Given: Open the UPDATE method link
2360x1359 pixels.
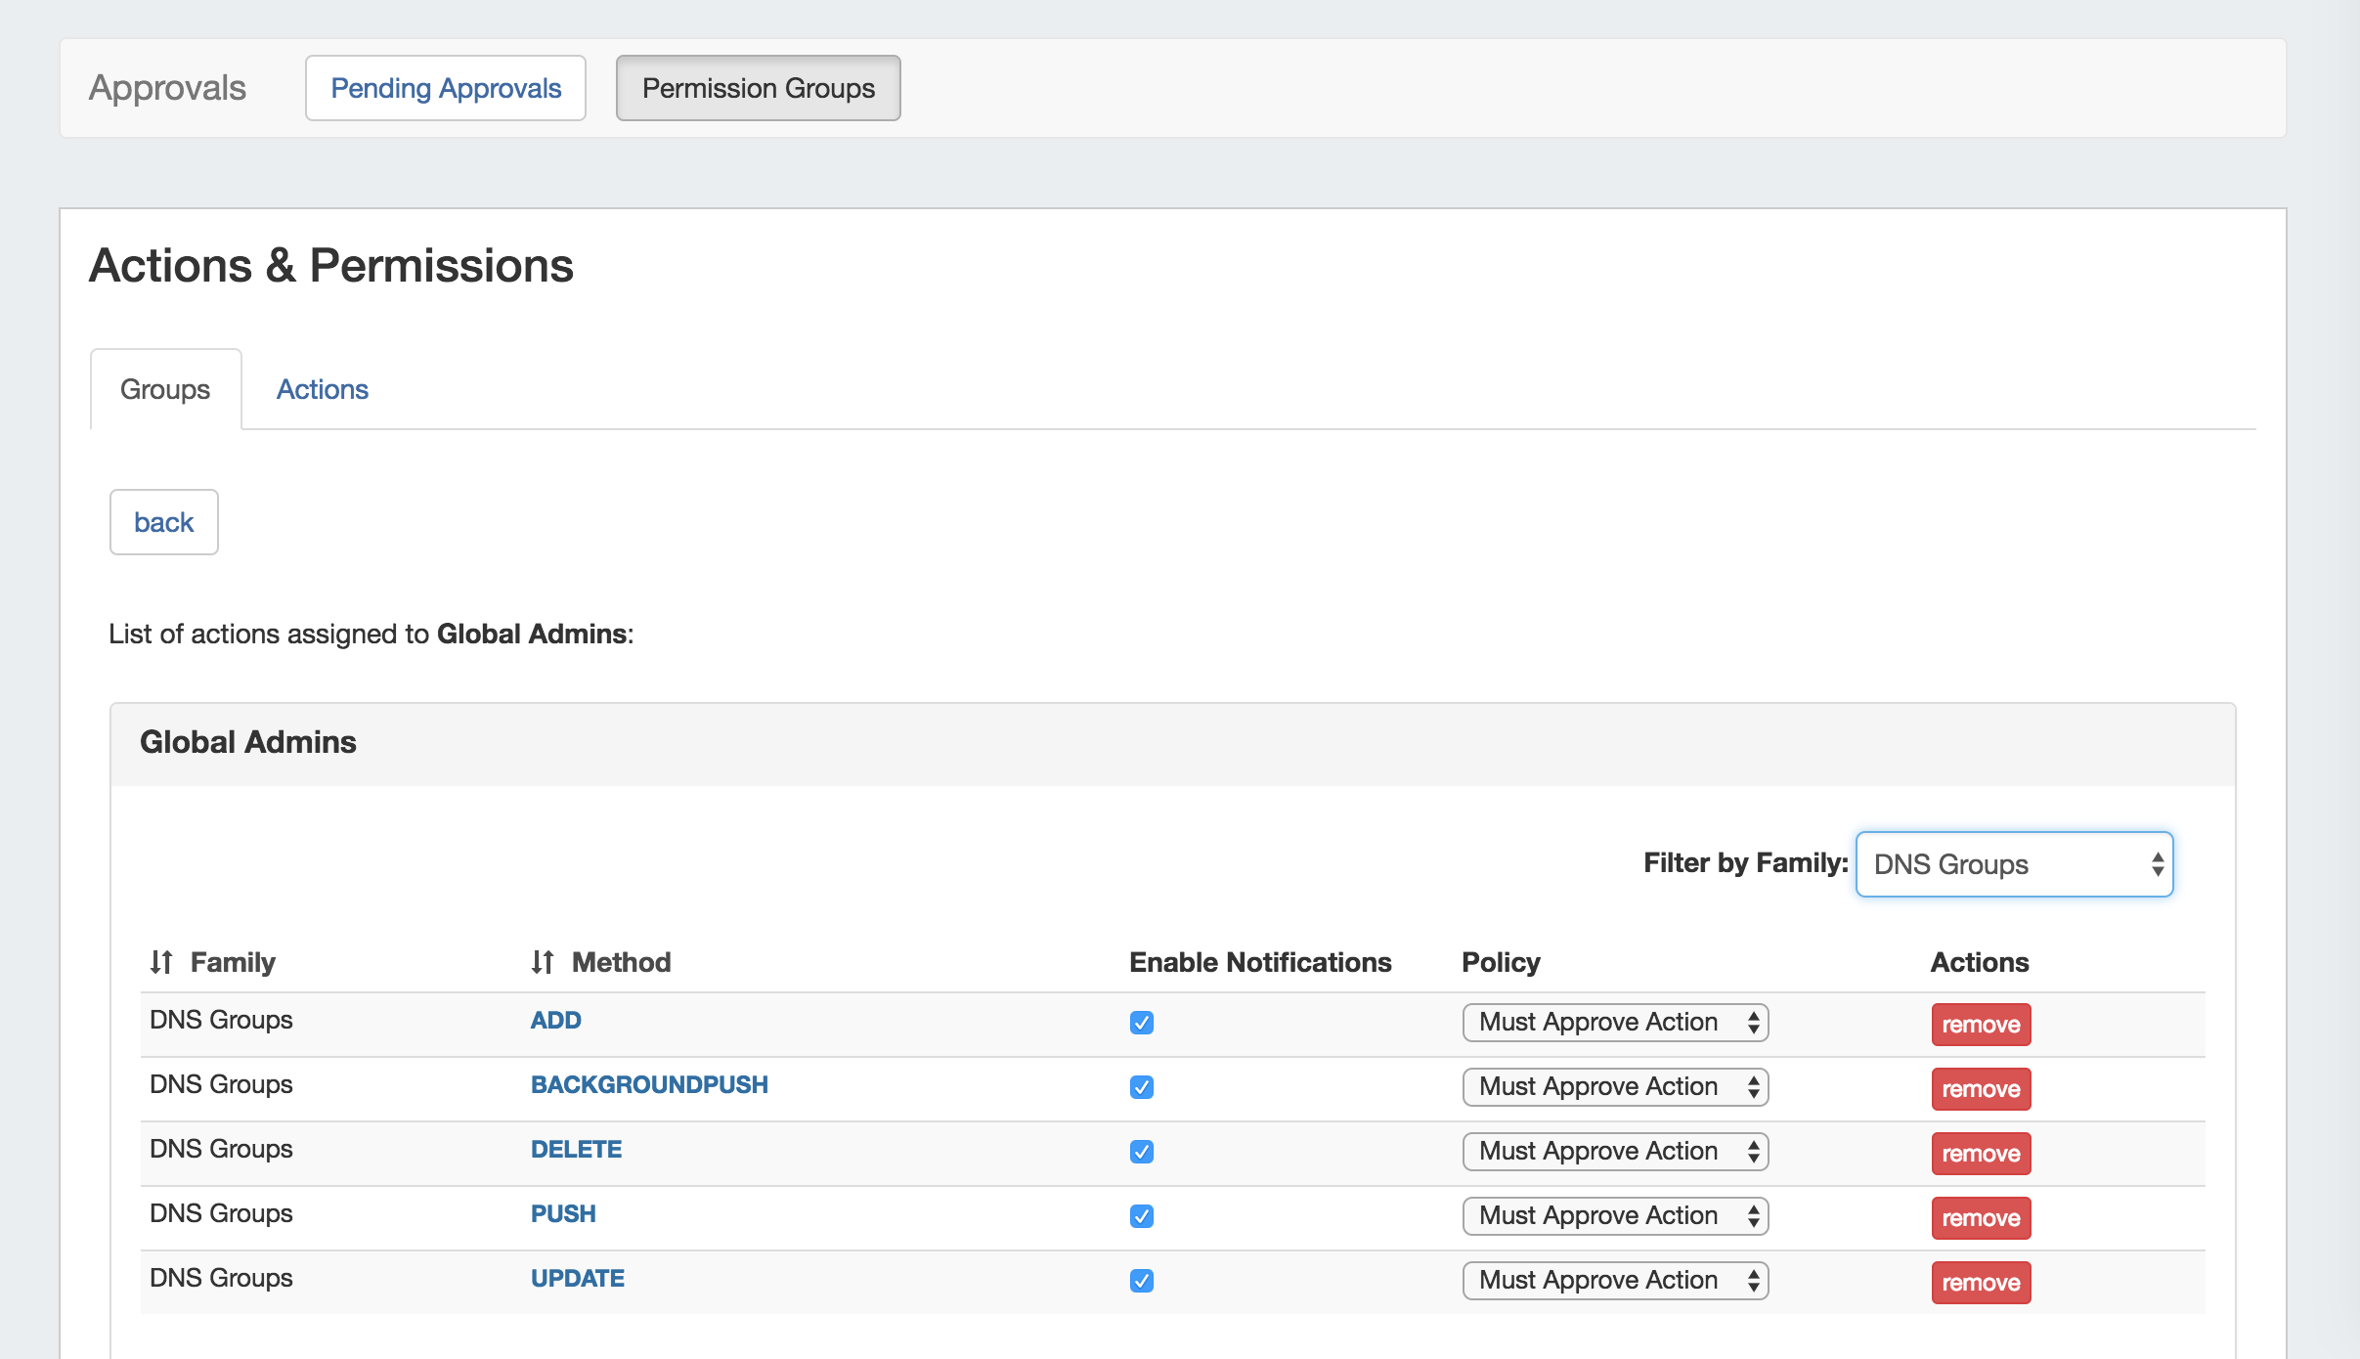Looking at the screenshot, I should point(577,1279).
